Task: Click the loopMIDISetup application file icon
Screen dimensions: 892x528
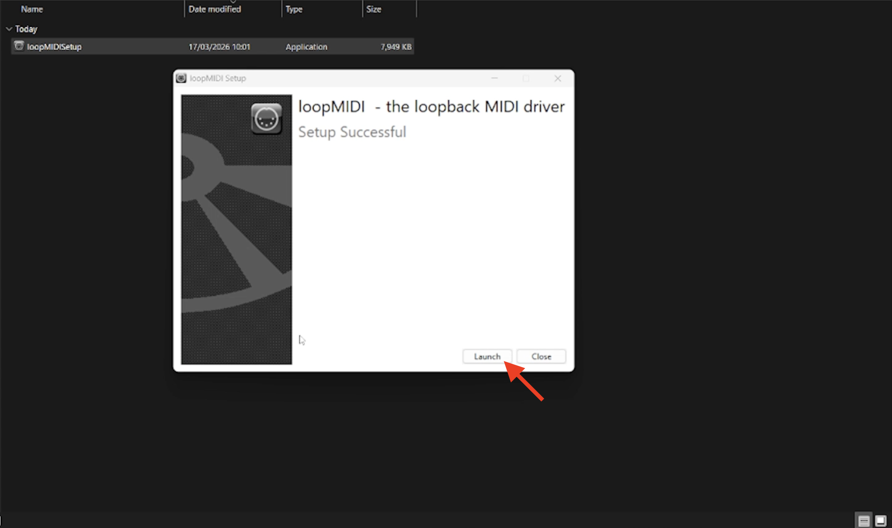Action: [x=19, y=46]
